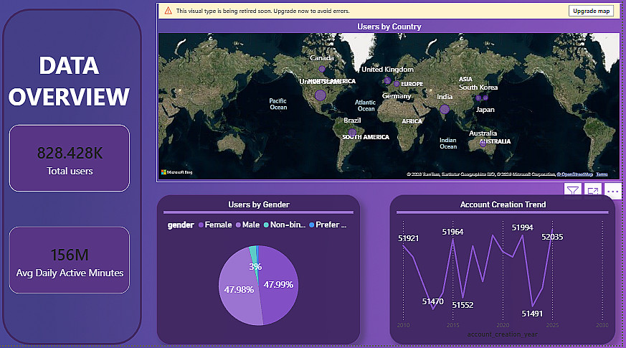This screenshot has height=348, width=626.
Task: Select the Canada bubble on map
Action: click(x=322, y=69)
